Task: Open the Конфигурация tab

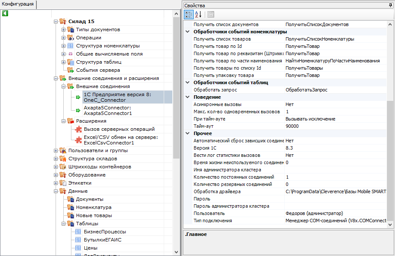Action: pyautogui.click(x=18, y=4)
